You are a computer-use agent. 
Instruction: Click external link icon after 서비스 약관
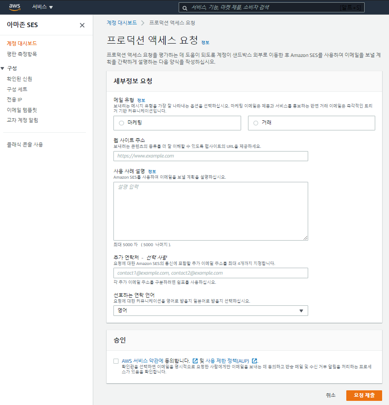[x=195, y=361]
